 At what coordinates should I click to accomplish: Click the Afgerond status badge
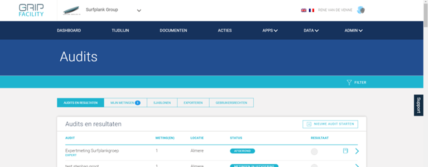(x=242, y=151)
